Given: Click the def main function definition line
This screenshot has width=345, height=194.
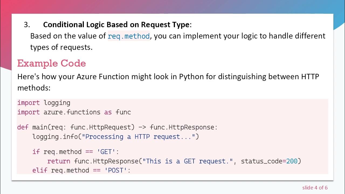Looking at the screenshot, I should coord(117,127).
